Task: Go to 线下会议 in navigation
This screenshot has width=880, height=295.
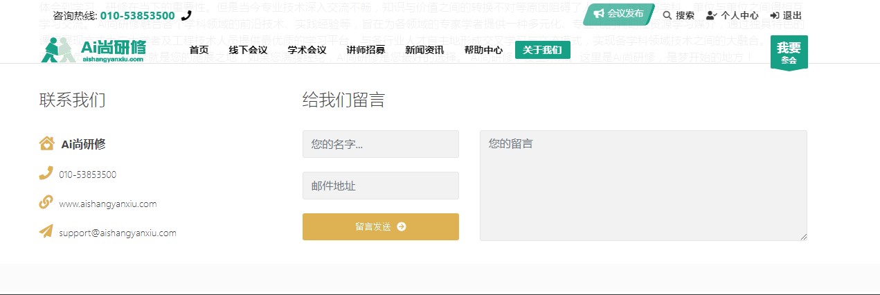Action: point(248,50)
